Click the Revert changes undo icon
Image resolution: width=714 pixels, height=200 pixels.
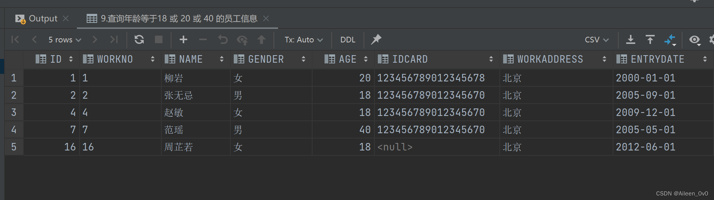[223, 39]
